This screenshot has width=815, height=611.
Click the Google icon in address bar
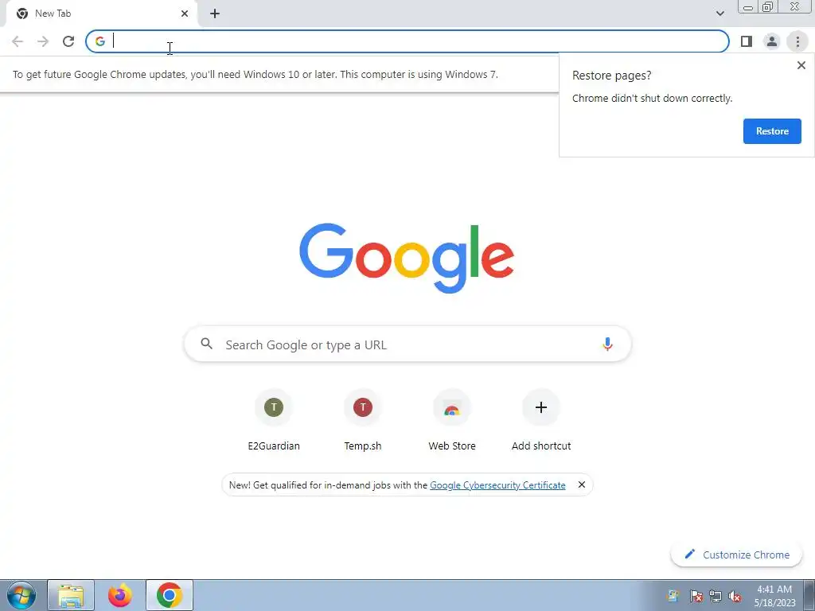[x=100, y=41]
